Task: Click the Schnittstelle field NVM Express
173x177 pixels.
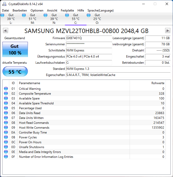Action: coord(89,50)
